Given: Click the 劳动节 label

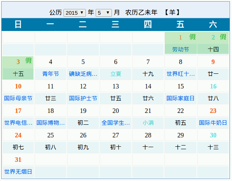Looking at the screenshot, I should (x=180, y=49).
